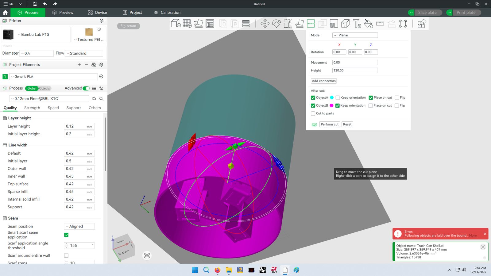The image size is (491, 276).
Task: Click the Assembly view puzzle icon
Action: (422, 24)
